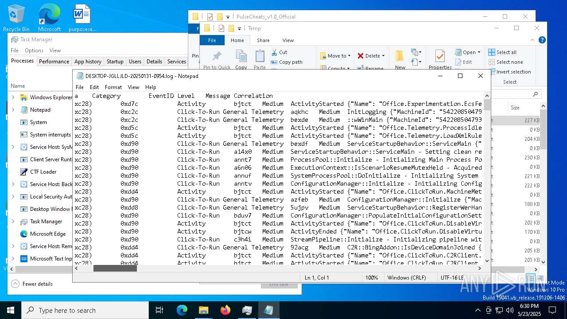Open the taskbar clock showing 6:30 PM
Viewport: 567px width, 319px height.
(x=529, y=310)
